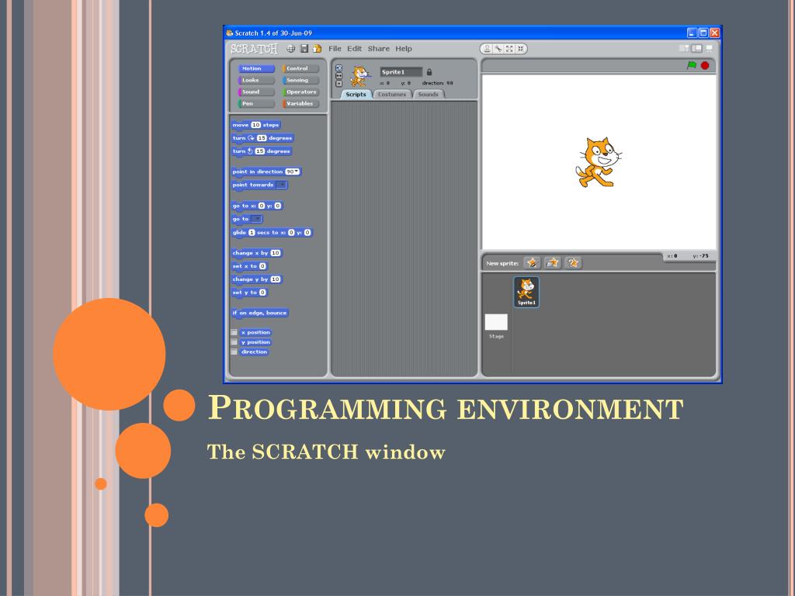Viewport: 795px width, 596px height.
Task: Click the share project icon beside the floppy disk
Action: pos(317,49)
